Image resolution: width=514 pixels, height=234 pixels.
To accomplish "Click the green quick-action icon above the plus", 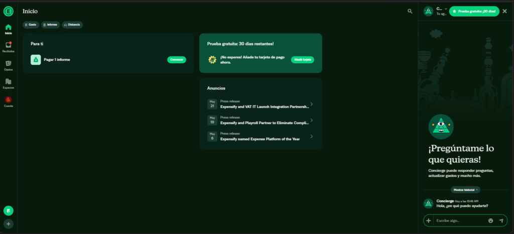I will 9,210.
